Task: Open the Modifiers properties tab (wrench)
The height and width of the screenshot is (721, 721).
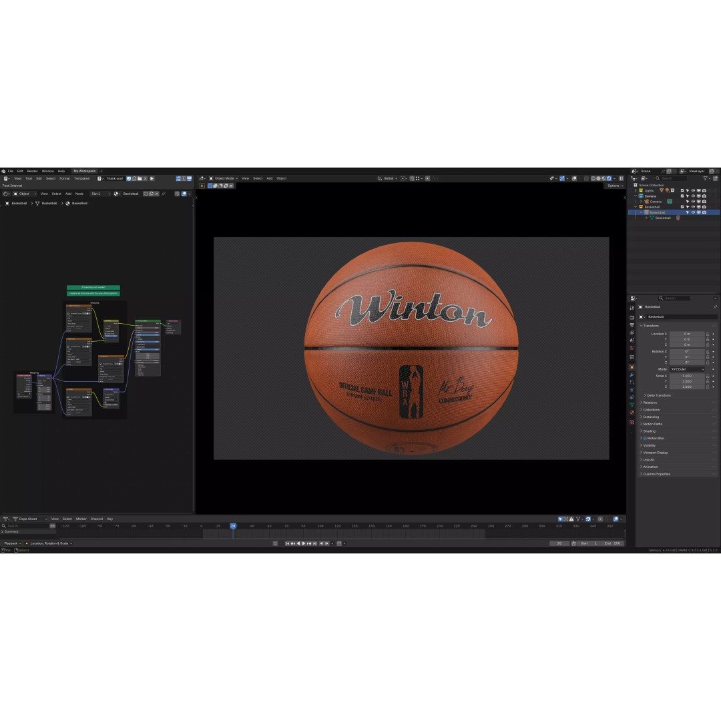Action: pos(632,375)
